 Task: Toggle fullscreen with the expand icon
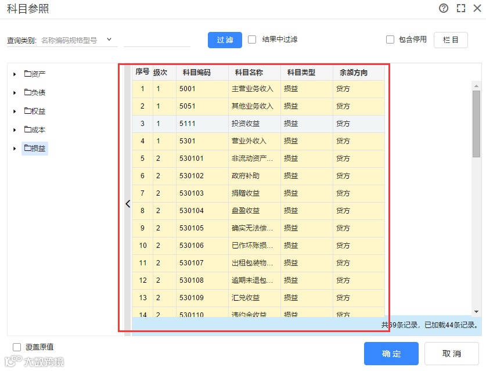point(461,8)
